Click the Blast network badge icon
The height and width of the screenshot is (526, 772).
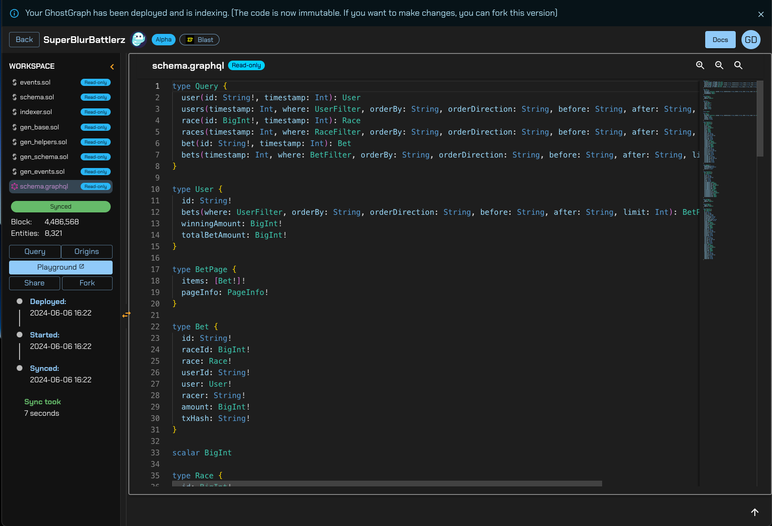pos(189,40)
